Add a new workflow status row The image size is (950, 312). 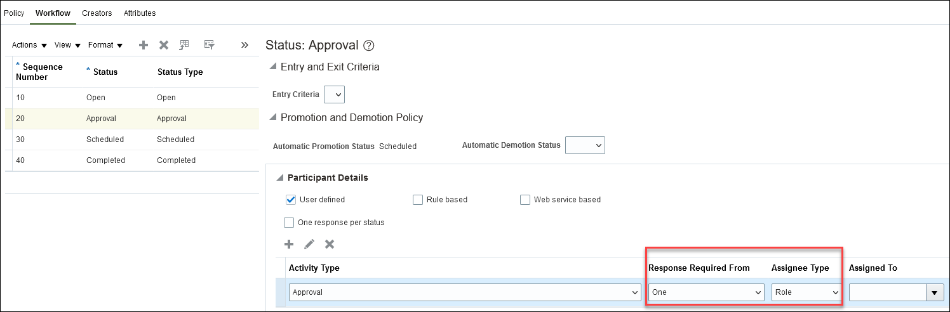click(x=144, y=45)
